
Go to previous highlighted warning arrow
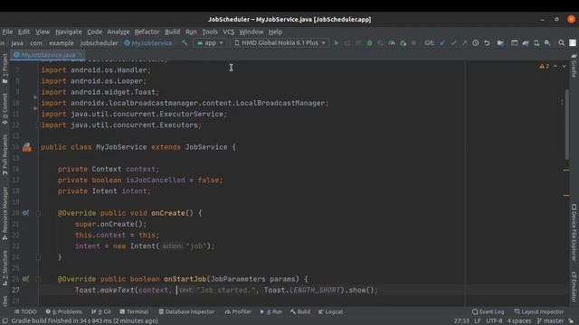point(555,66)
